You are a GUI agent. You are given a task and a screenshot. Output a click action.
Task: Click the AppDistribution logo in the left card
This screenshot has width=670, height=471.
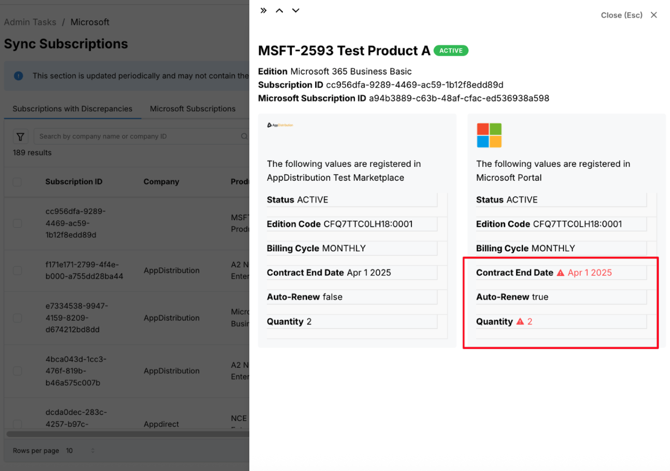point(280,125)
